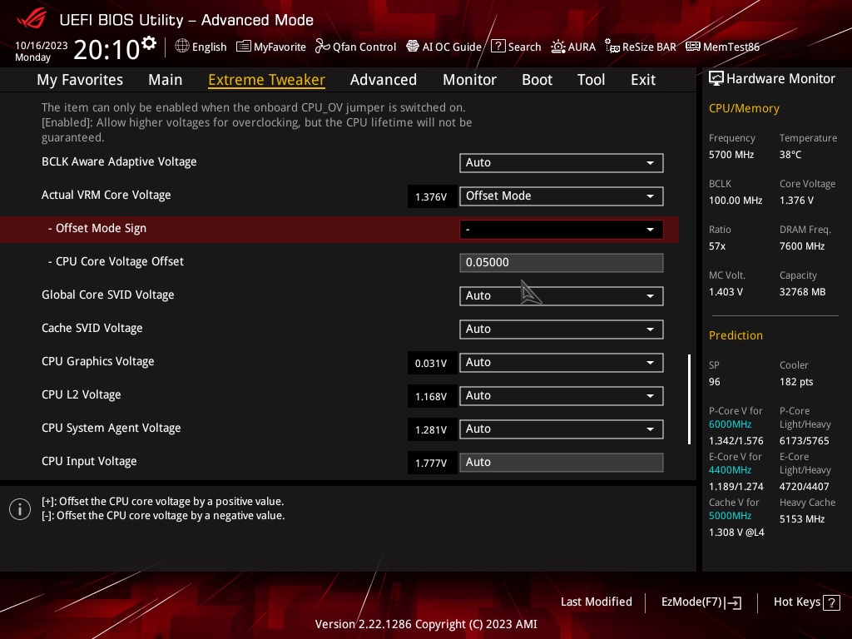The height and width of the screenshot is (639, 852).
Task: Click the settings gear icon beside clock
Action: 149,43
